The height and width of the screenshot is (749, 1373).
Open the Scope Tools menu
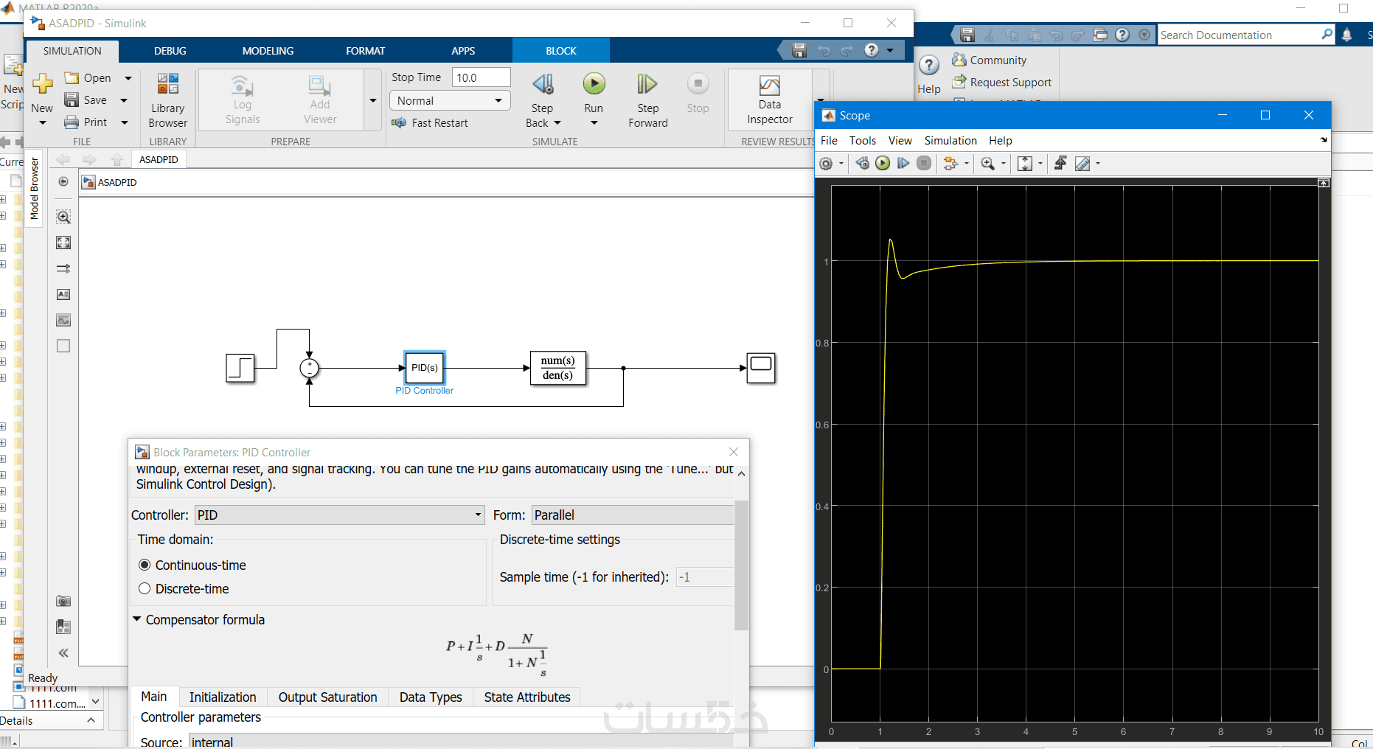[x=862, y=140]
